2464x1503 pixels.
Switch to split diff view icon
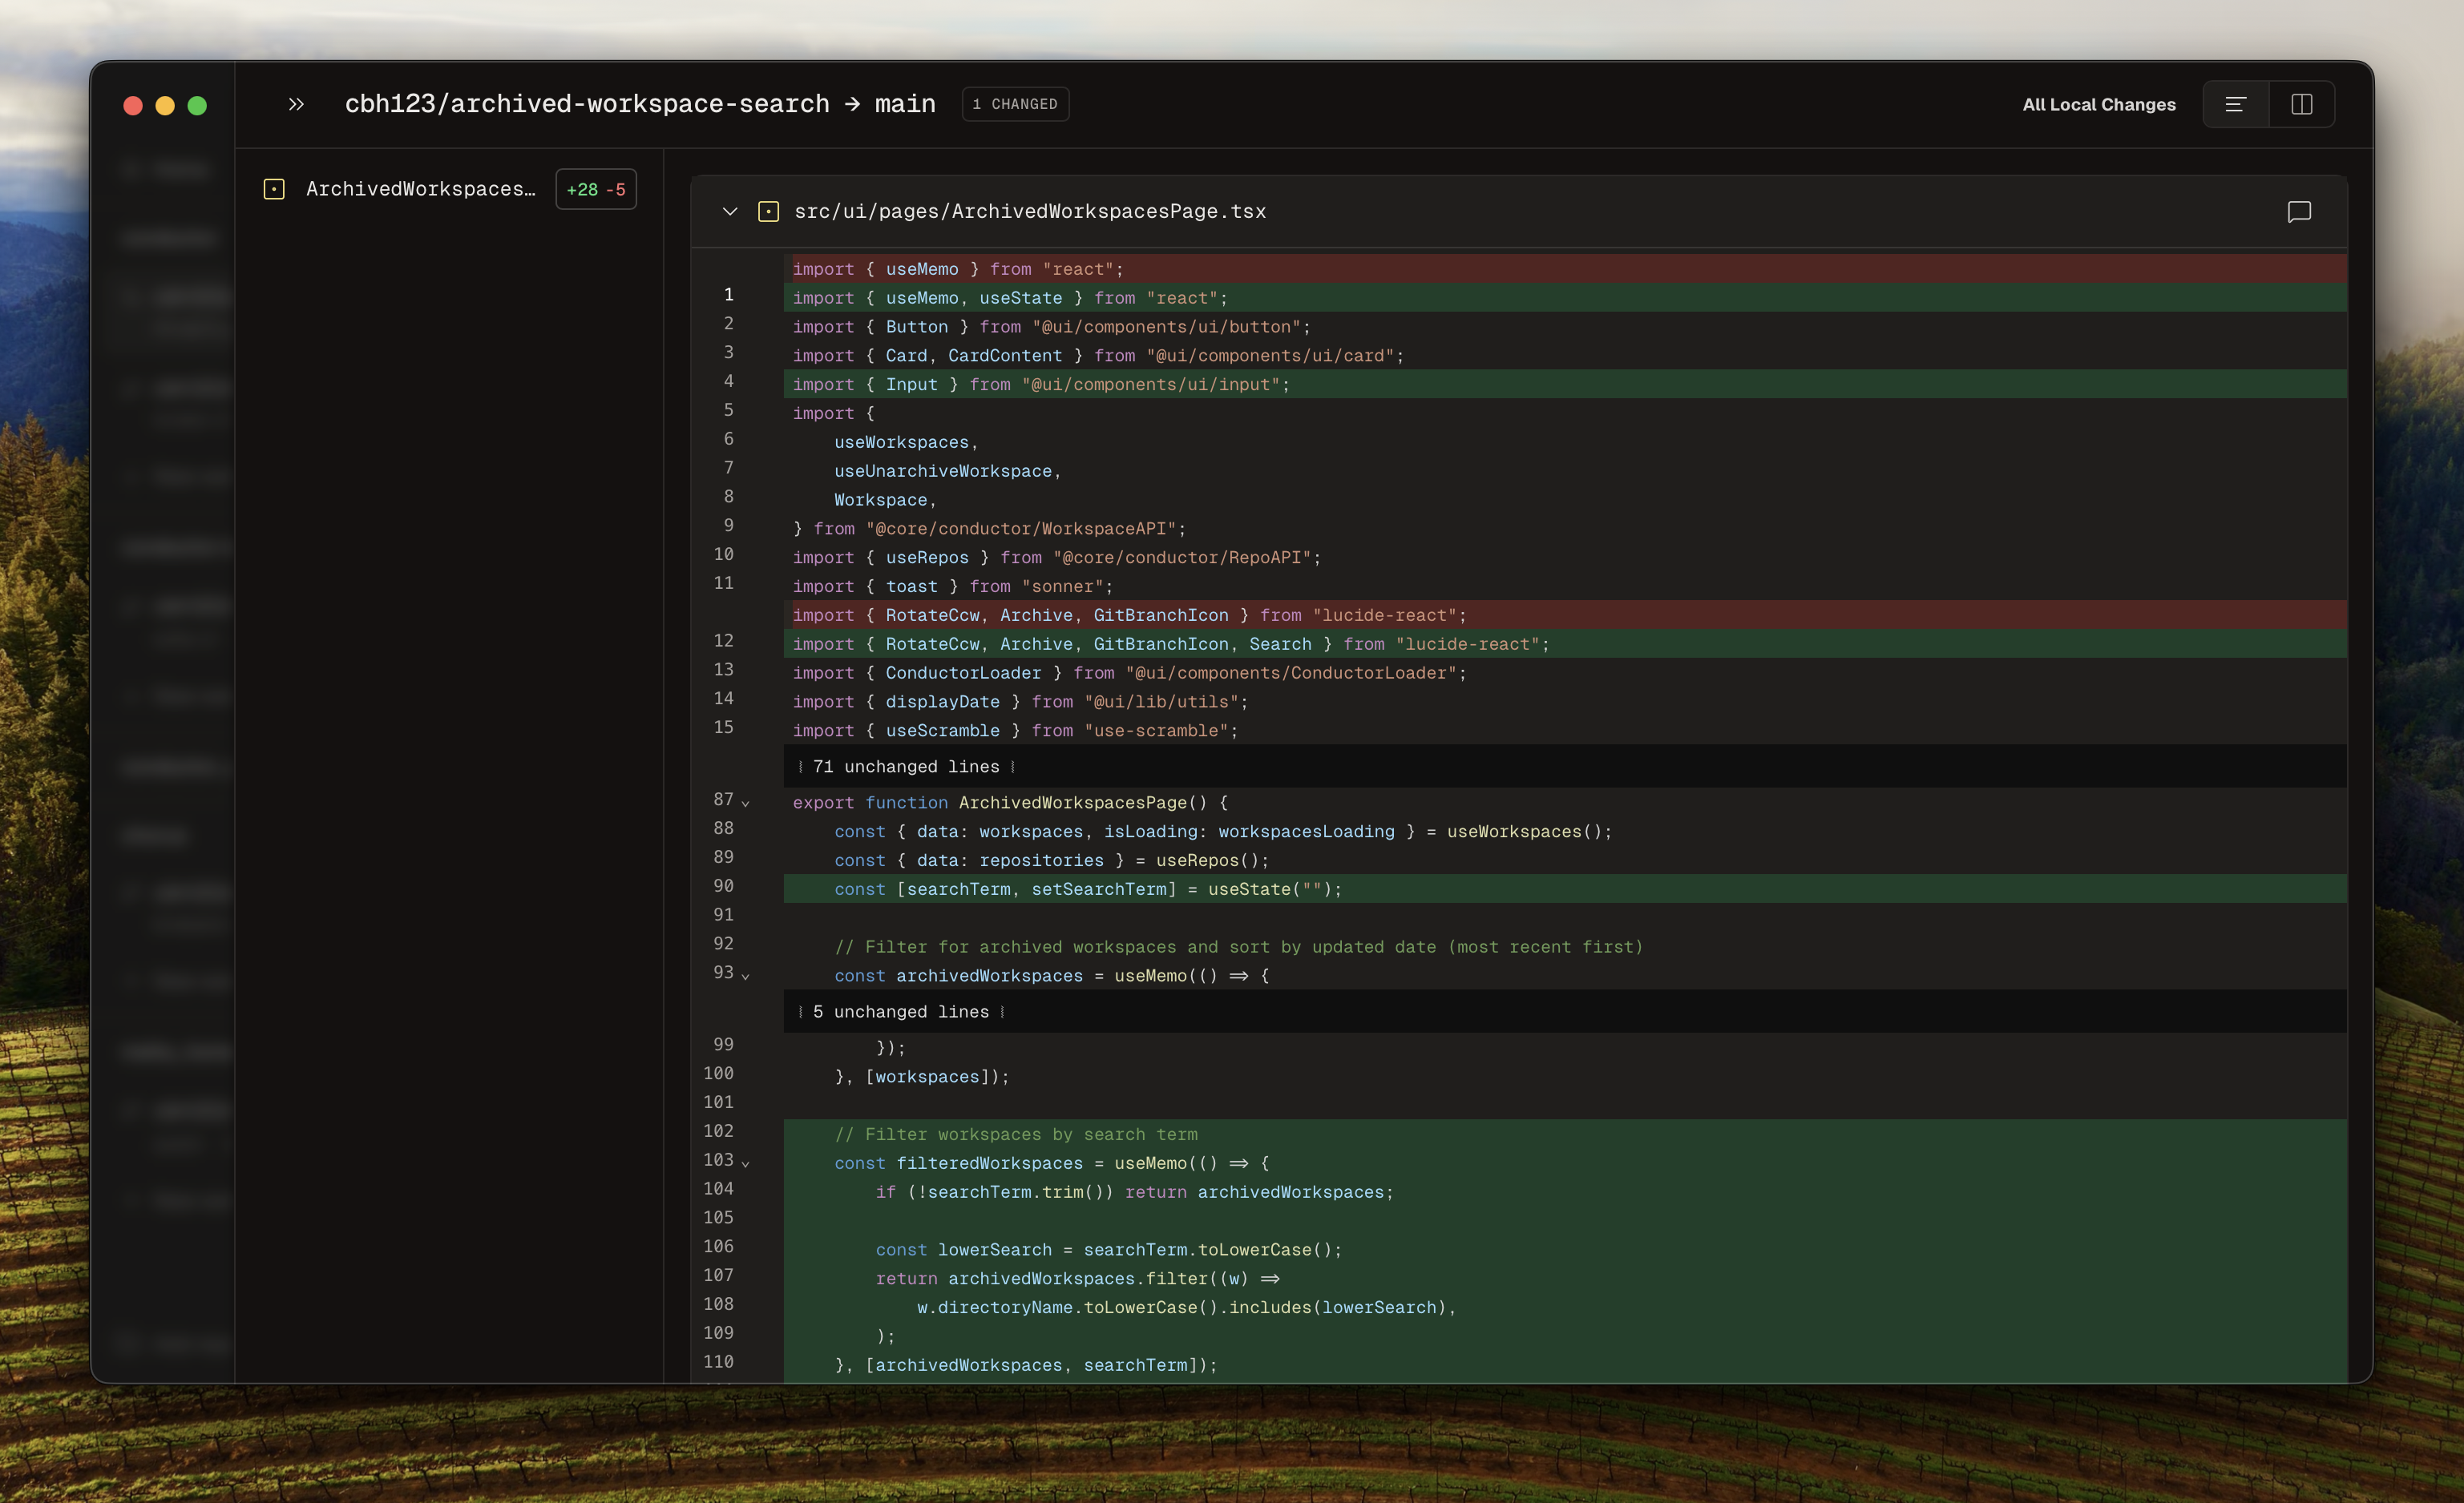[2302, 104]
